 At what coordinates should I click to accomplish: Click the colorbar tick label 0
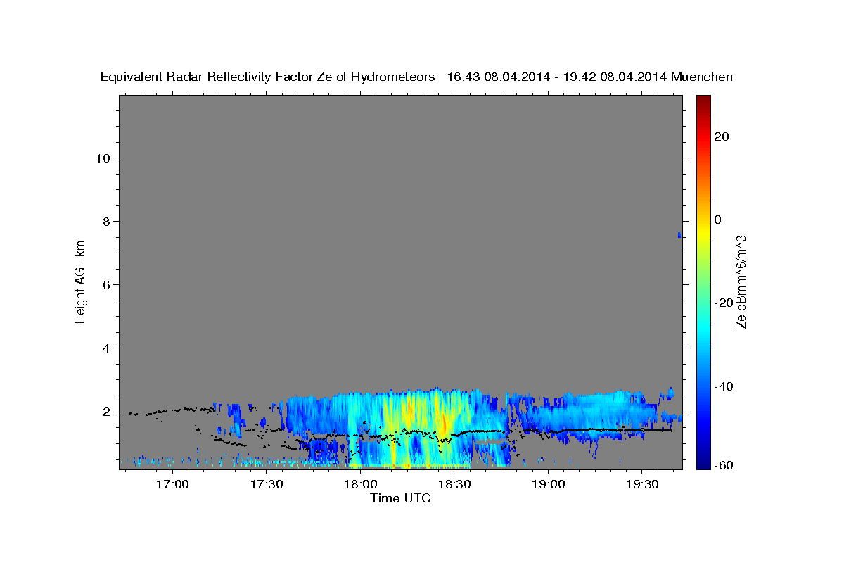(718, 220)
